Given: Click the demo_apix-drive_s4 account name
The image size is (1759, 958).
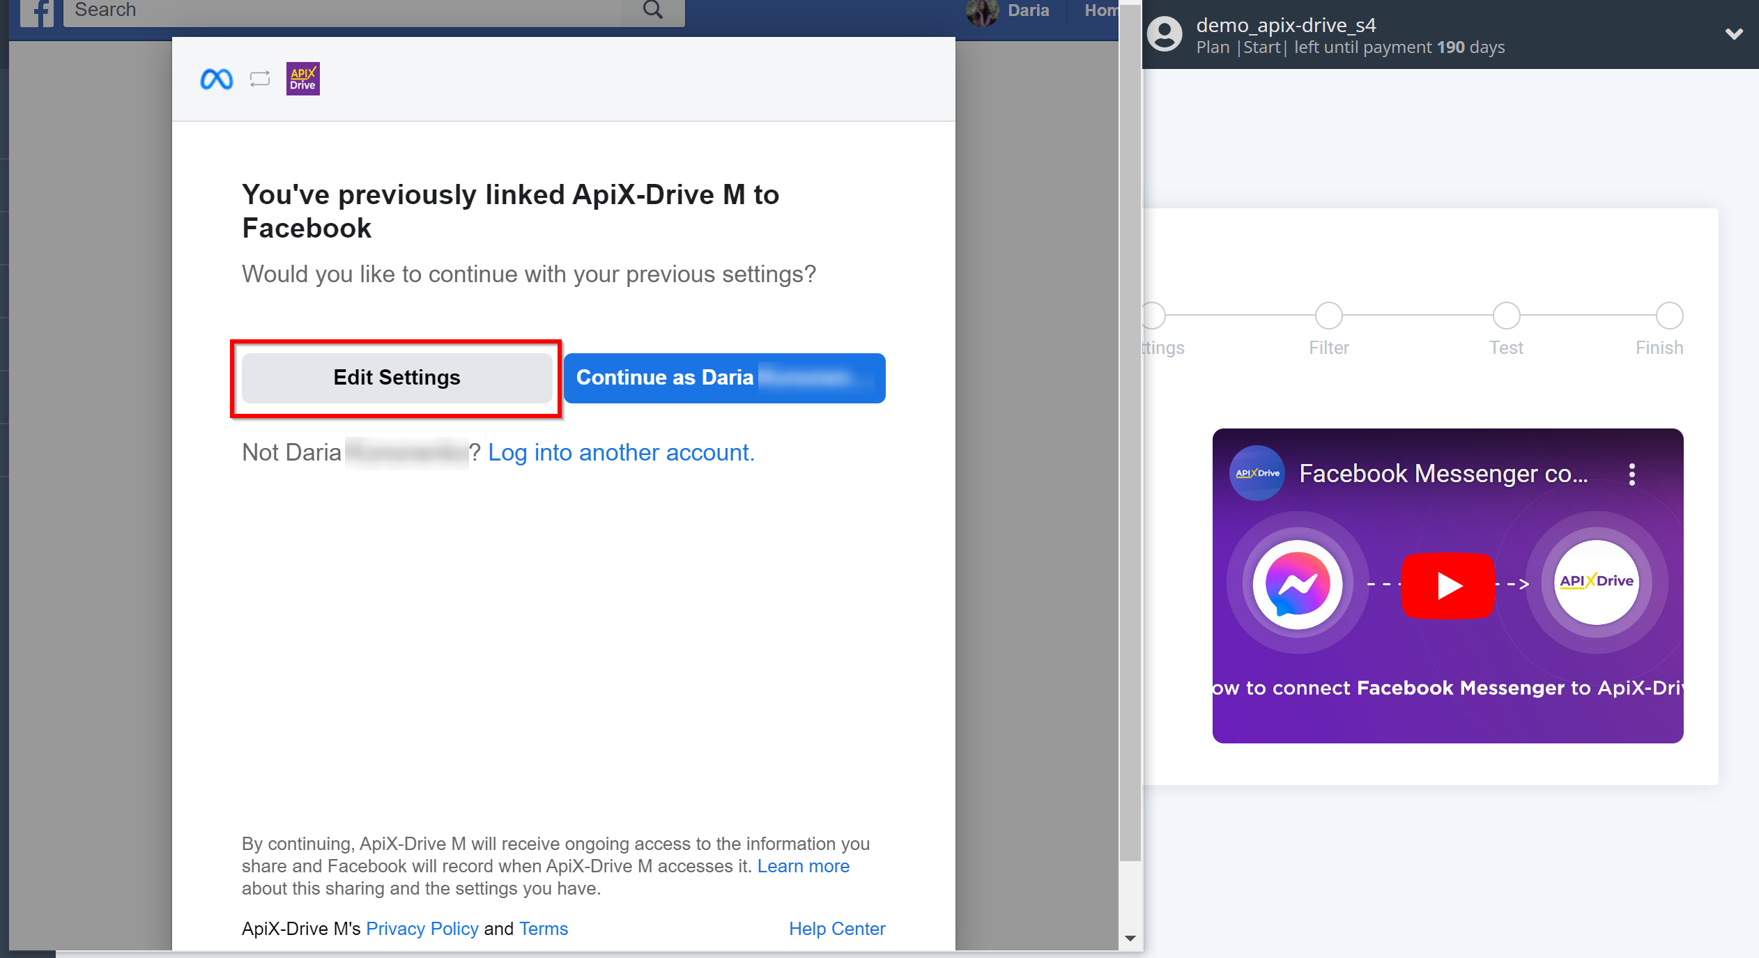Looking at the screenshot, I should (x=1286, y=25).
